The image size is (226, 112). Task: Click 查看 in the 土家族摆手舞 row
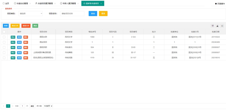pyautogui.click(x=19, y=53)
